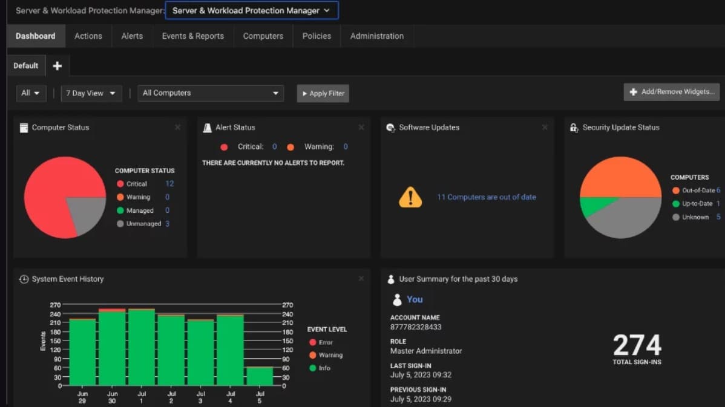Open the Administration tab
Image resolution: width=725 pixels, height=407 pixels.
click(376, 36)
